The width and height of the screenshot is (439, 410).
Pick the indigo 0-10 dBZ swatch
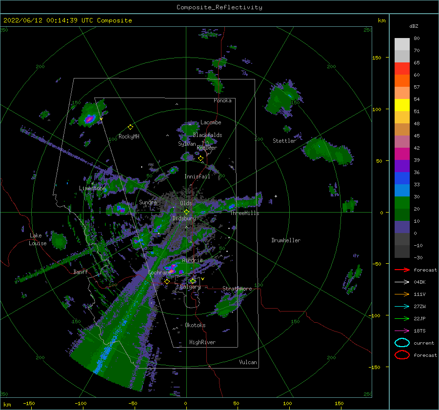point(402,227)
